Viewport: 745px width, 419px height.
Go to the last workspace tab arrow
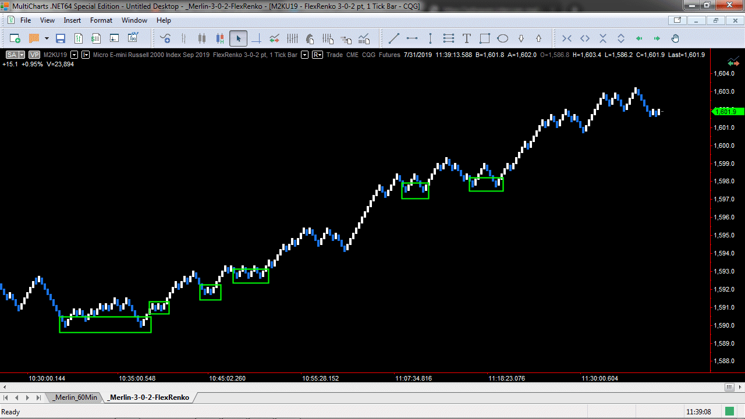(x=38, y=397)
